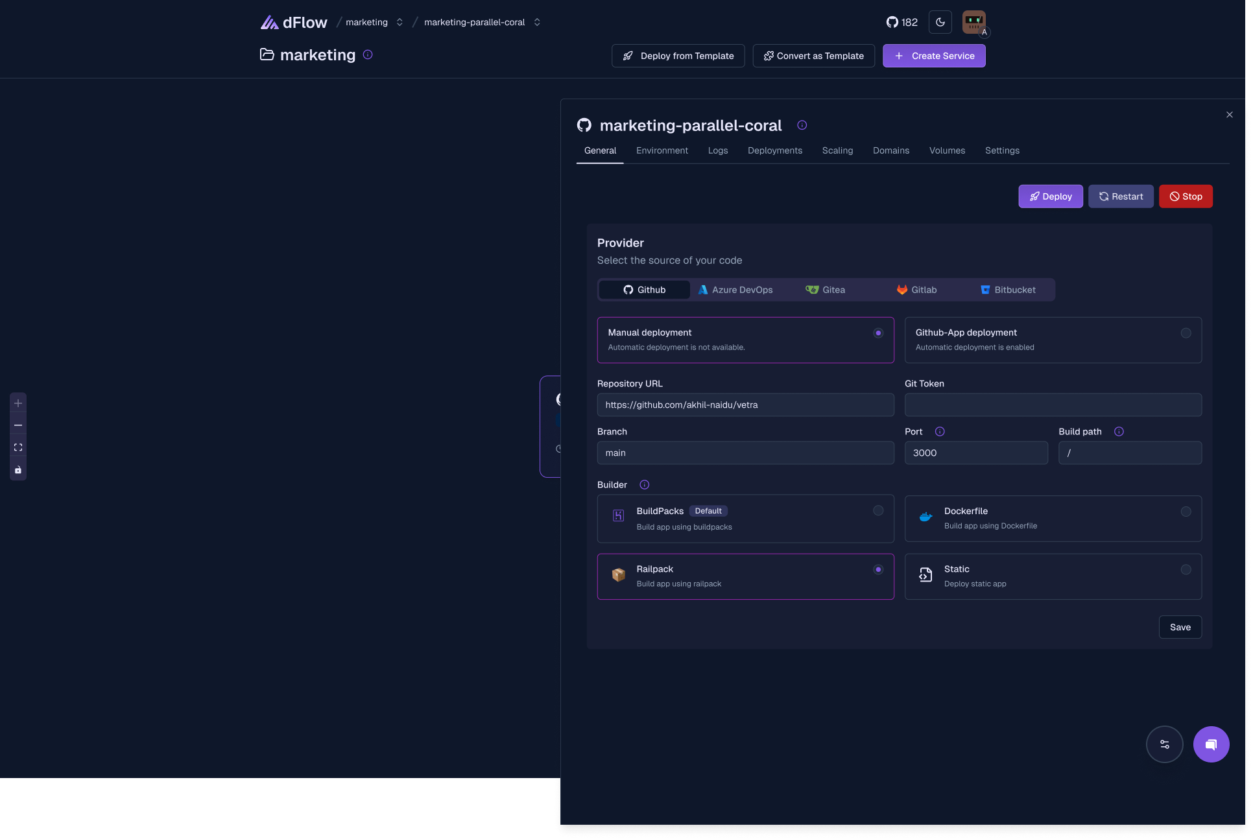Screen dimensions: 1253x839
Task: Open the Deployments tab
Action: [x=774, y=150]
